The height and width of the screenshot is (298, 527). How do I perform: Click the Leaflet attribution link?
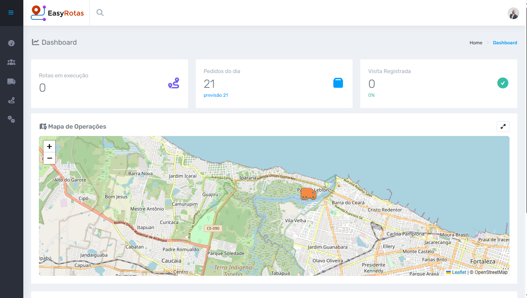[459, 272]
